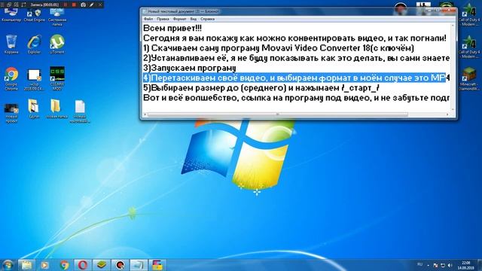This screenshot has width=482, height=271.
Task: Click the line '2)Устанавливаем её'
Action: point(296,58)
